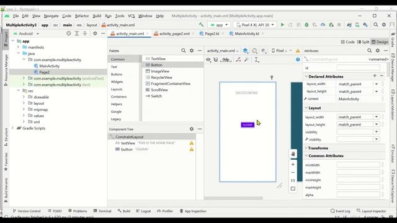Open the File menu
Image resolution: width=397 pixels, height=223 pixels.
pos(16,16)
